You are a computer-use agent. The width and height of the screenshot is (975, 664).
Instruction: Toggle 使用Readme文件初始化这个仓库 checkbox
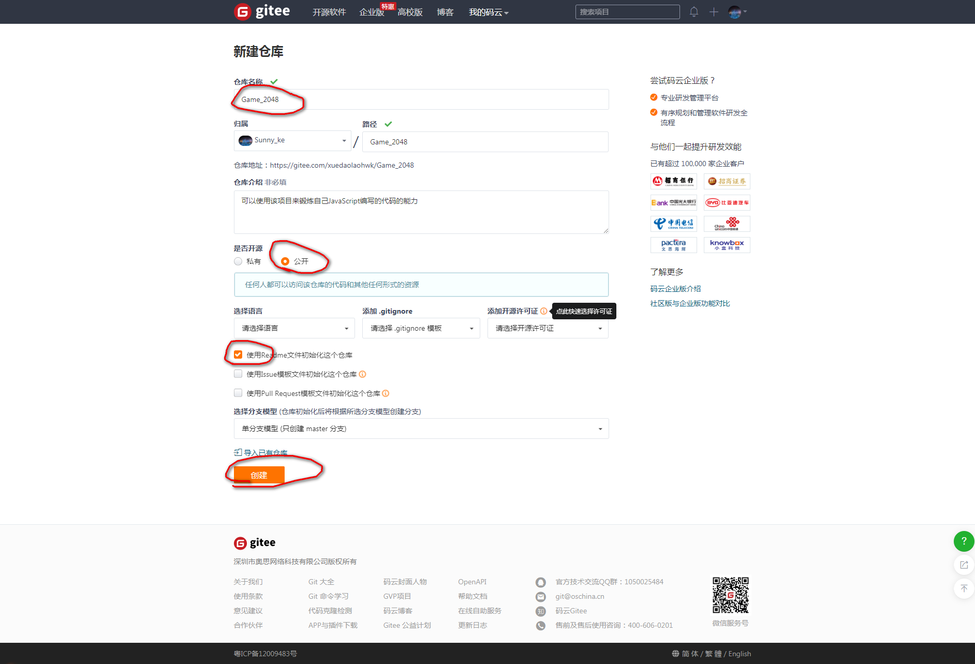pyautogui.click(x=238, y=355)
